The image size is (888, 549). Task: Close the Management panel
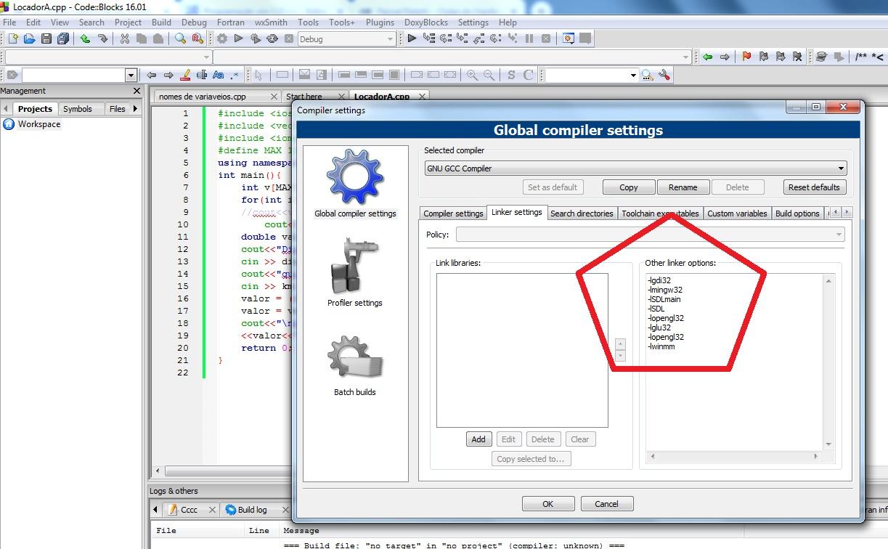click(137, 91)
